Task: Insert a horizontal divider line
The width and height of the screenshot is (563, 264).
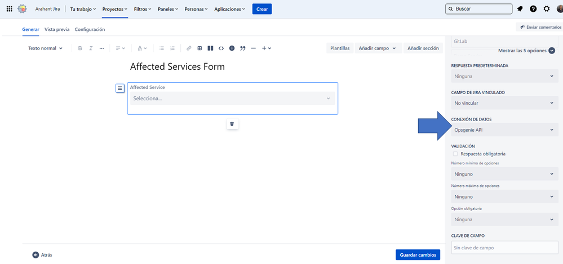Action: (x=254, y=48)
